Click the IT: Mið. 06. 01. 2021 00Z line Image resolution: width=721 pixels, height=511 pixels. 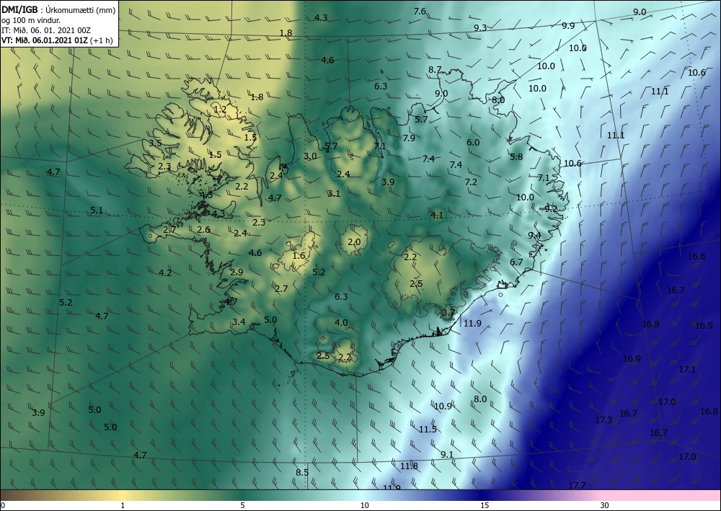[x=46, y=30]
